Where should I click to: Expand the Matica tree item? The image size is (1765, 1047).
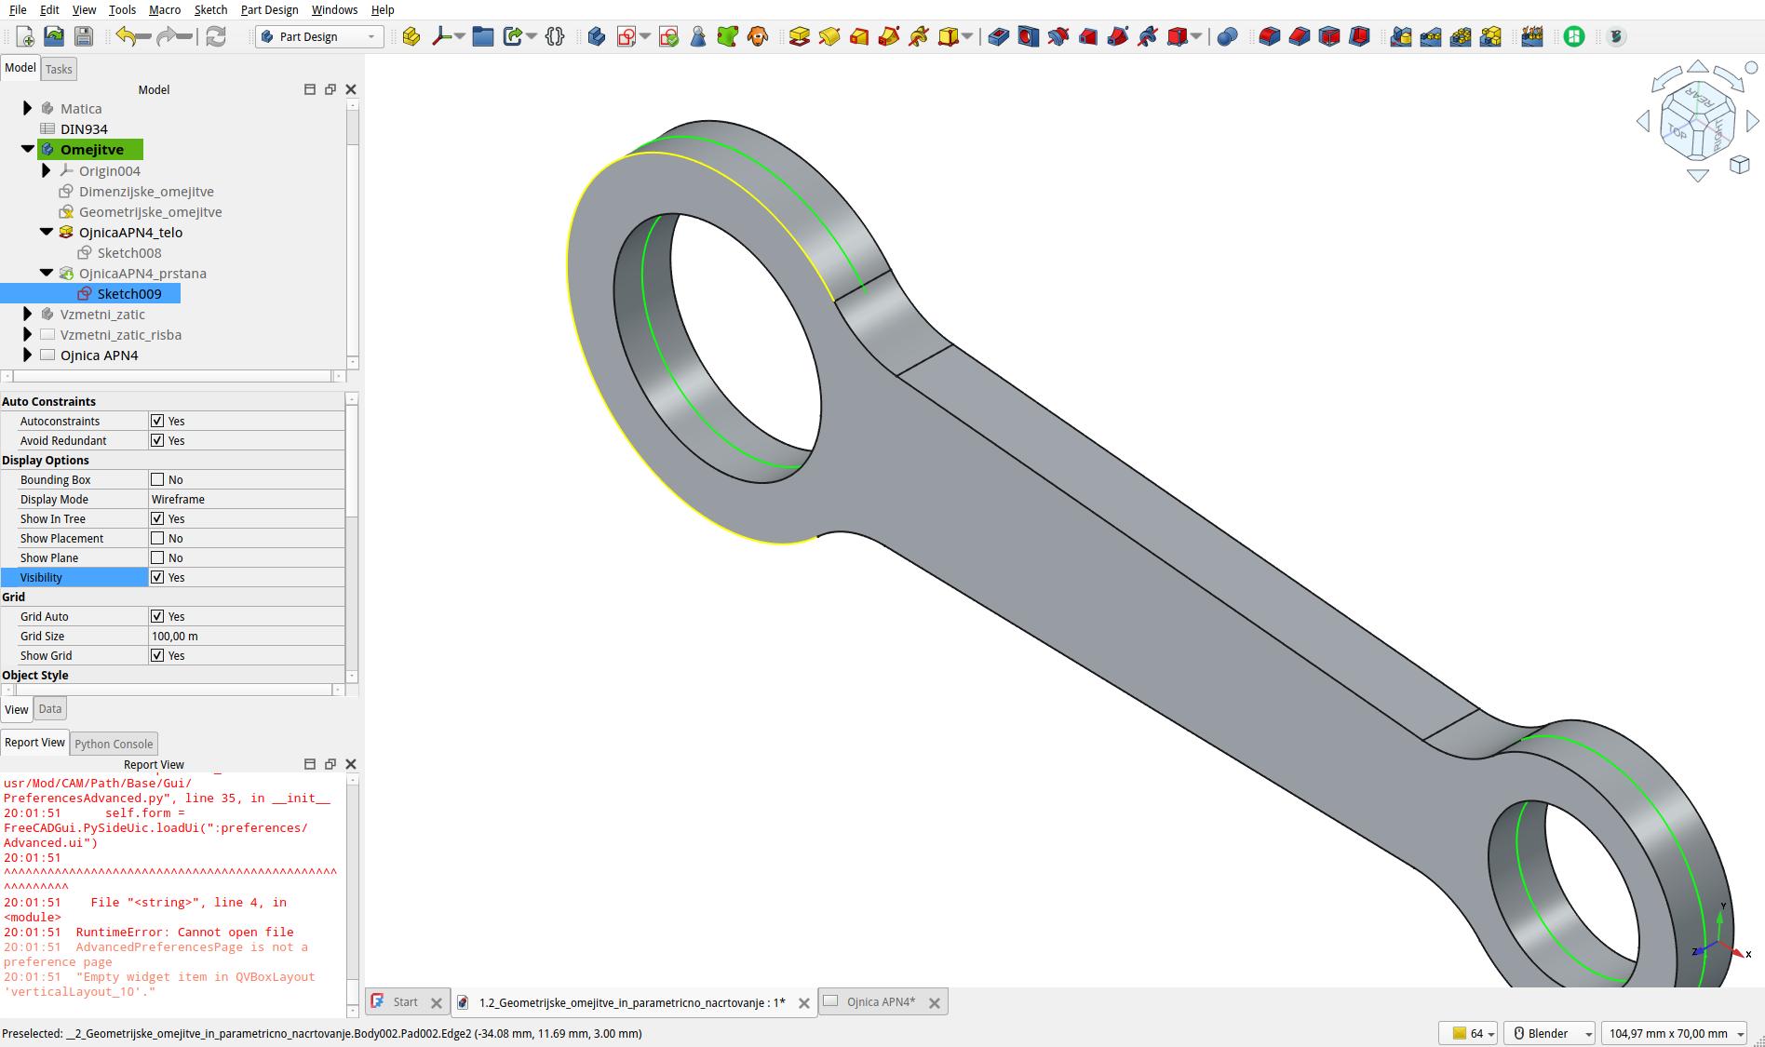(27, 109)
